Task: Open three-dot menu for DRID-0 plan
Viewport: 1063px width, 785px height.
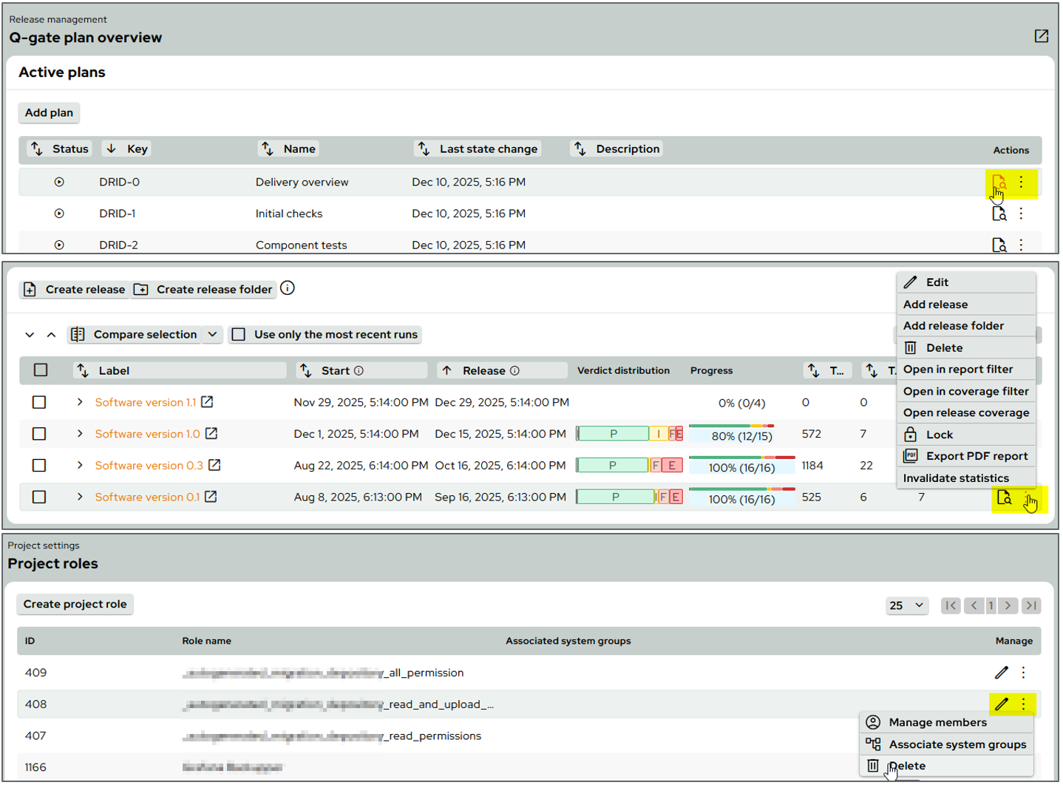Action: click(x=1021, y=182)
